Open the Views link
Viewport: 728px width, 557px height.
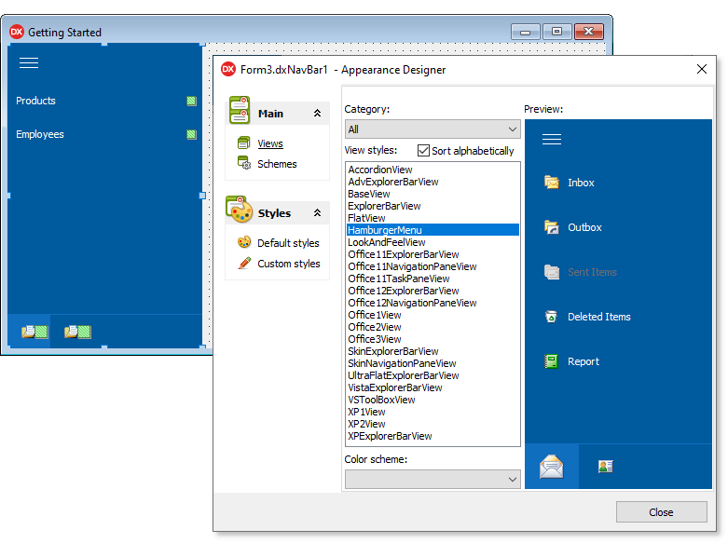(x=270, y=143)
